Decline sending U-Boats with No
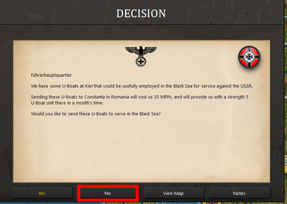The height and width of the screenshot is (204, 287). (108, 193)
